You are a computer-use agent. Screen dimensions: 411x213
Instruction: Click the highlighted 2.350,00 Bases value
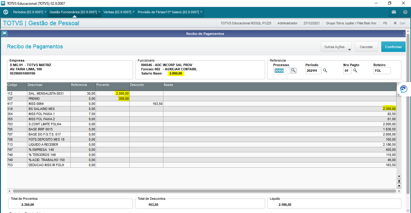point(389,109)
